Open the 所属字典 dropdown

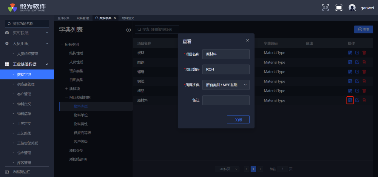point(226,85)
